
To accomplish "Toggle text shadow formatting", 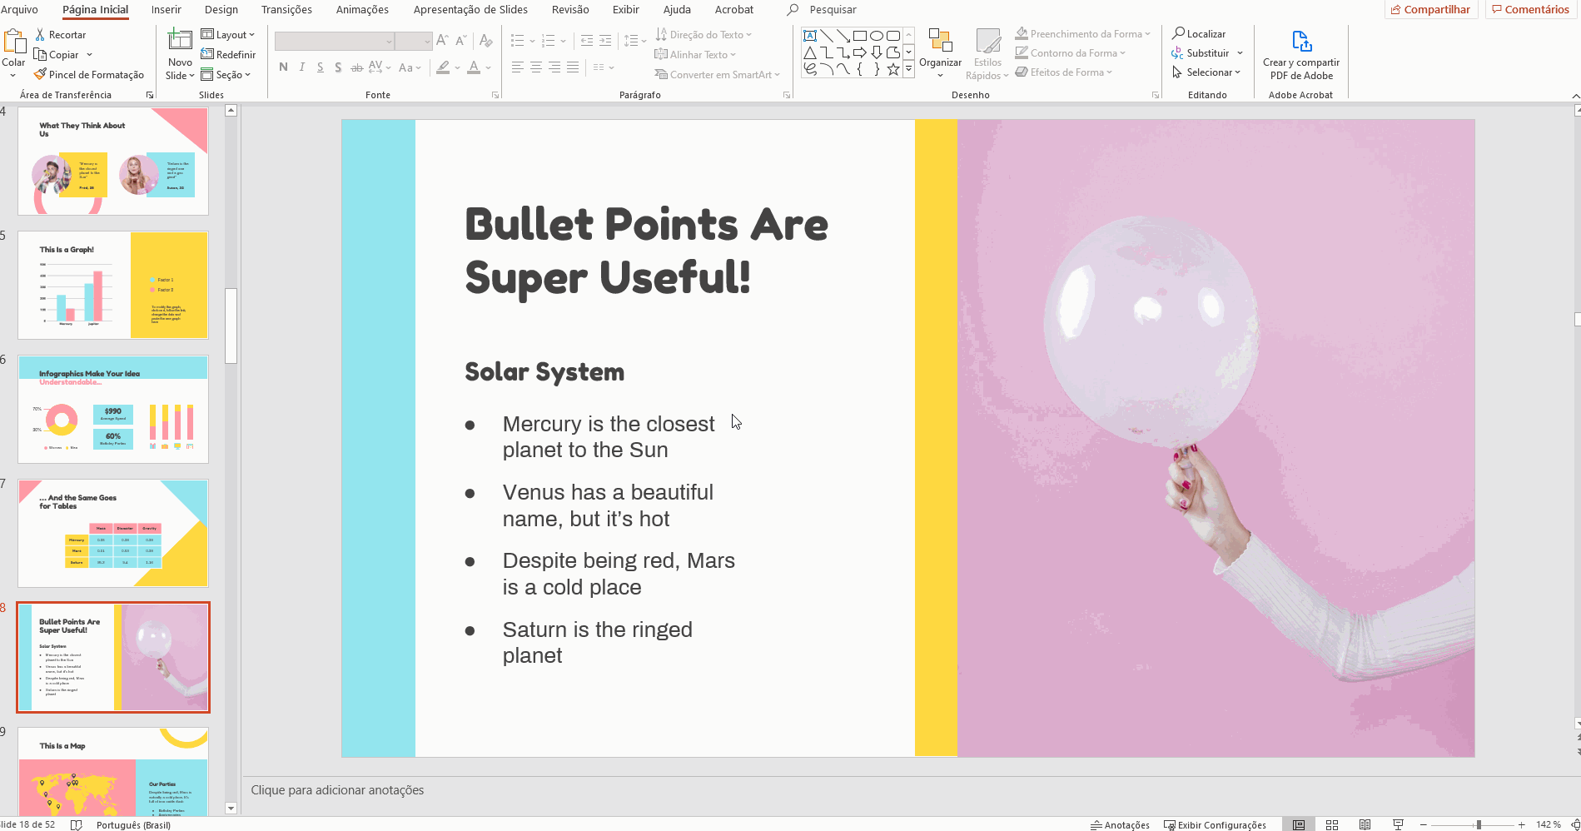I will click(338, 67).
